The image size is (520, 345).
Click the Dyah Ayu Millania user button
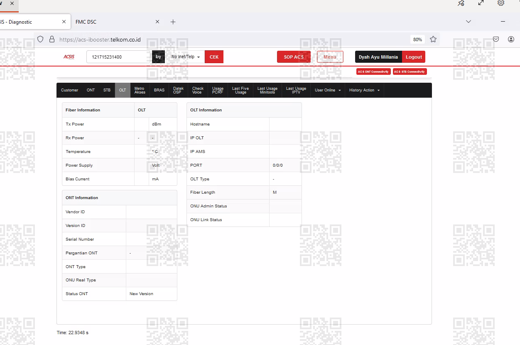378,57
